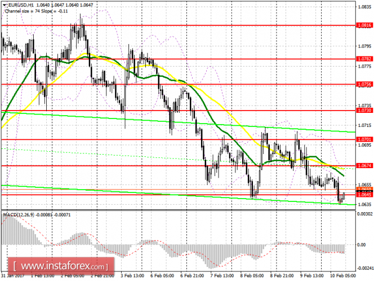Screen dimensions: 374x281
Task: Select the 1.0701 red price level label
Action: tap(364, 139)
